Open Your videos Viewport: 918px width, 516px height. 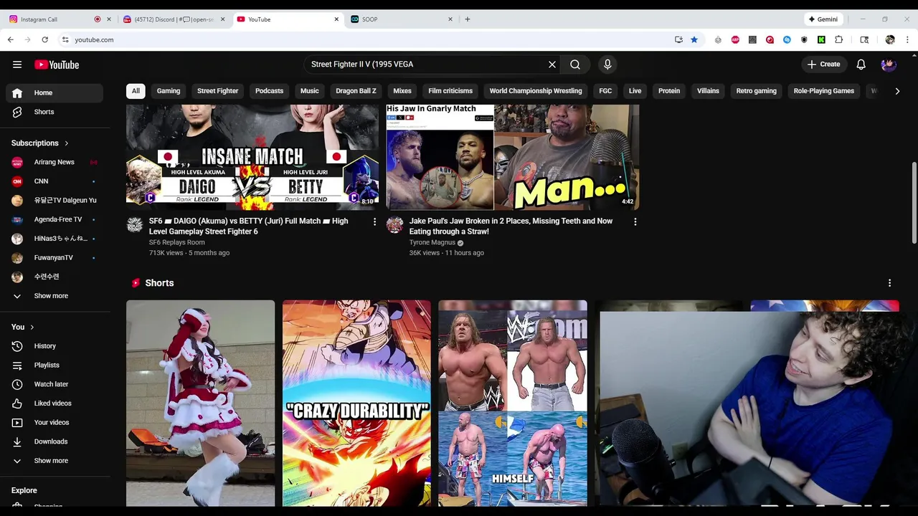pyautogui.click(x=55, y=423)
